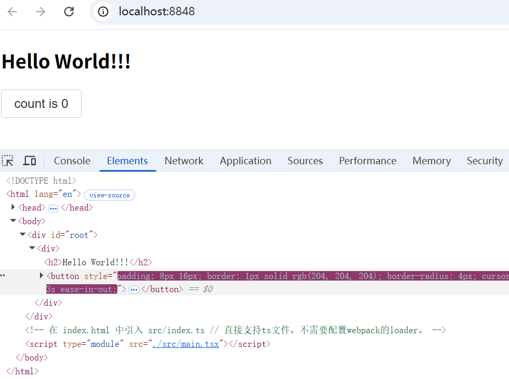This screenshot has width=509, height=379.
Task: Click the button's style attribute value
Action: coord(313,276)
